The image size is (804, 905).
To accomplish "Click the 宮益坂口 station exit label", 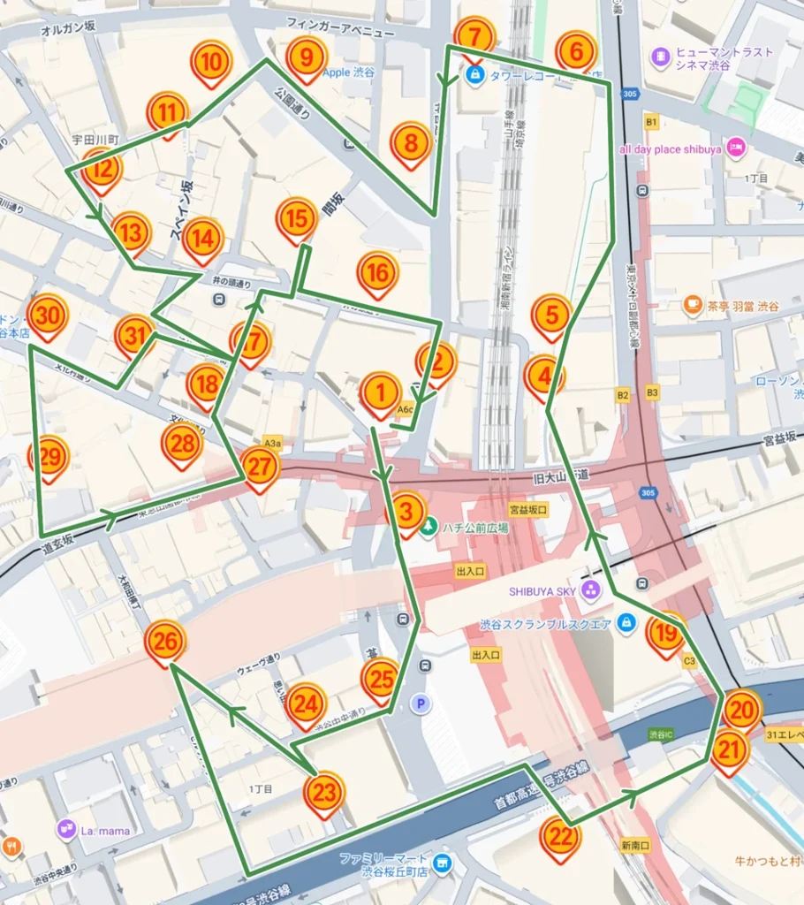I will 528,510.
